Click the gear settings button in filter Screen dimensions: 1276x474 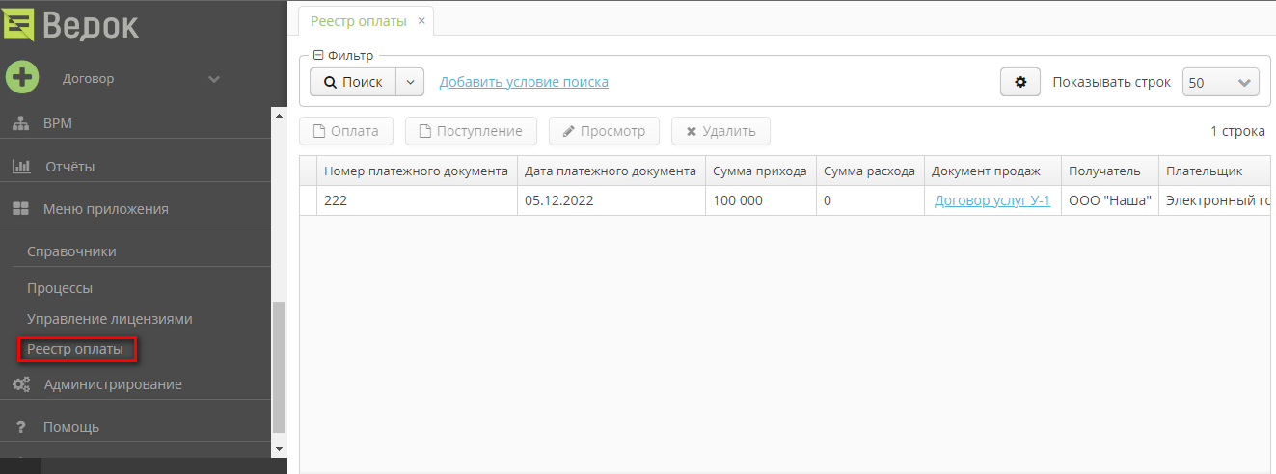click(1020, 82)
